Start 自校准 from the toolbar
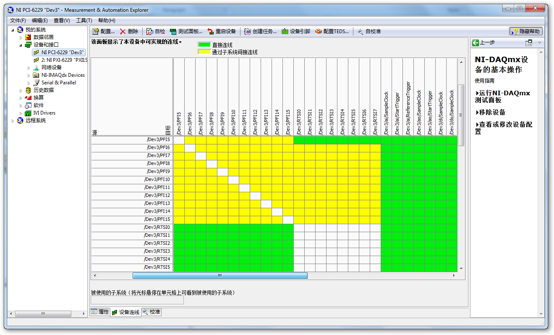Image resolution: width=554 pixels, height=335 pixels. coord(369,31)
